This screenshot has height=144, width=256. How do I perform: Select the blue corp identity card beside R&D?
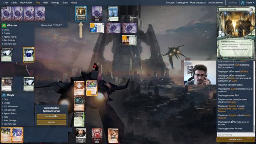click(113, 14)
